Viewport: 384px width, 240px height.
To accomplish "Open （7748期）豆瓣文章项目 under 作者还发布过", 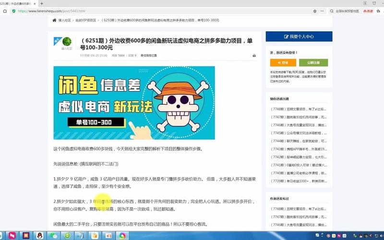I will (x=298, y=209).
